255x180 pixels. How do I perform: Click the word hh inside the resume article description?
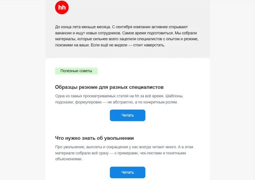137,96
